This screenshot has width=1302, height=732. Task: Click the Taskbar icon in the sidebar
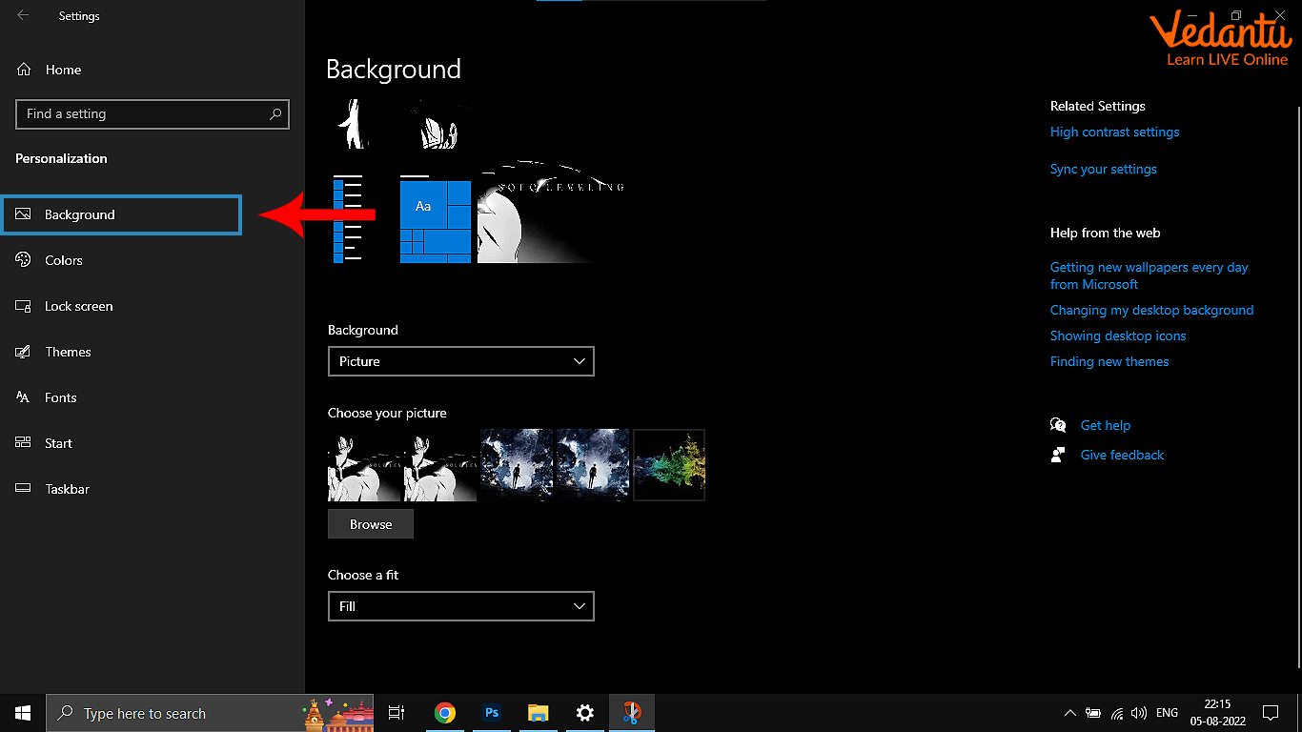click(x=24, y=489)
